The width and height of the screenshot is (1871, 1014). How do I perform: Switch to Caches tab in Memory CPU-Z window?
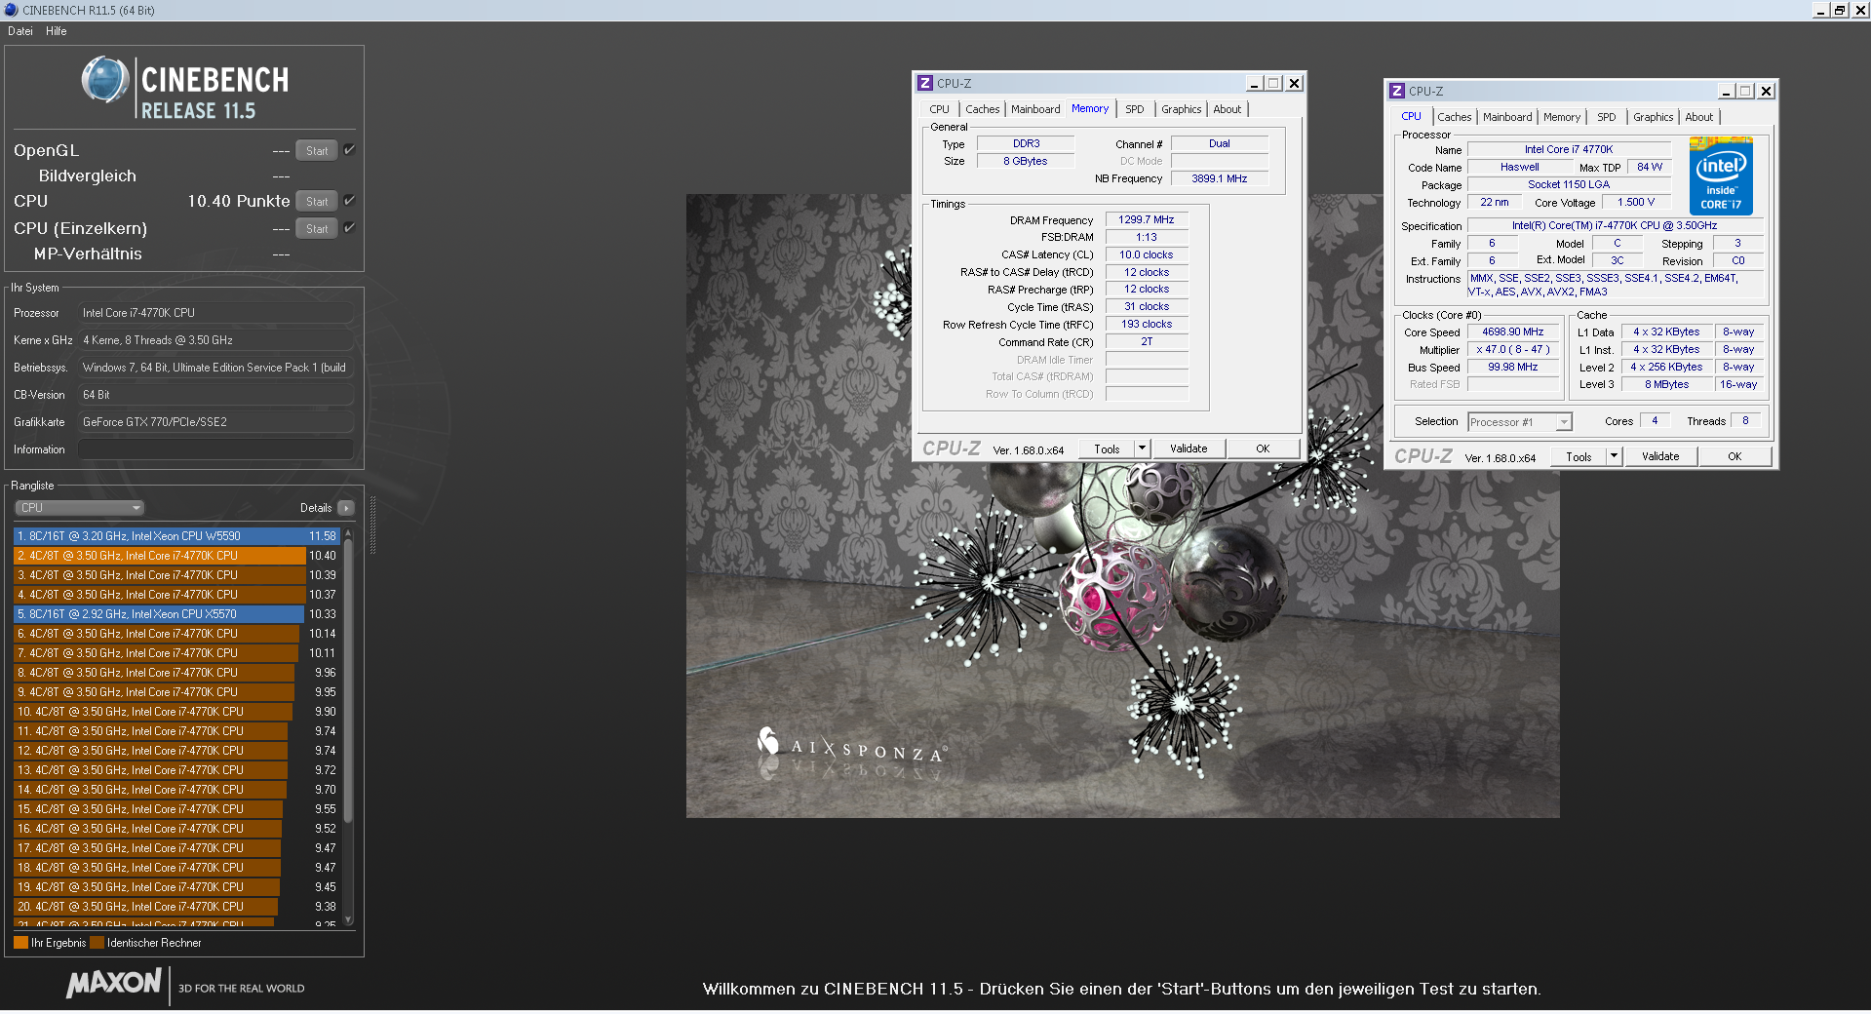point(982,109)
